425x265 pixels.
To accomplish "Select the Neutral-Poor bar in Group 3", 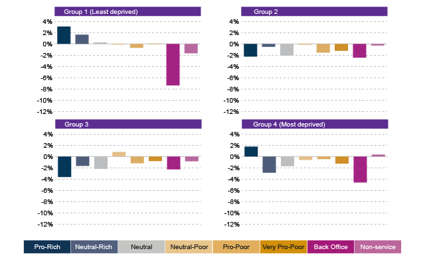I will click(x=119, y=154).
